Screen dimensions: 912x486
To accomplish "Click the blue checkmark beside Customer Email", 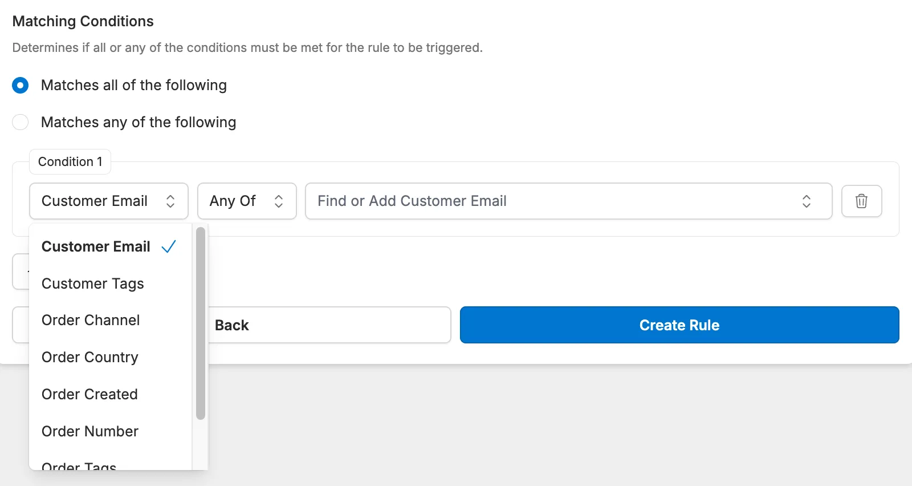I will click(x=169, y=246).
